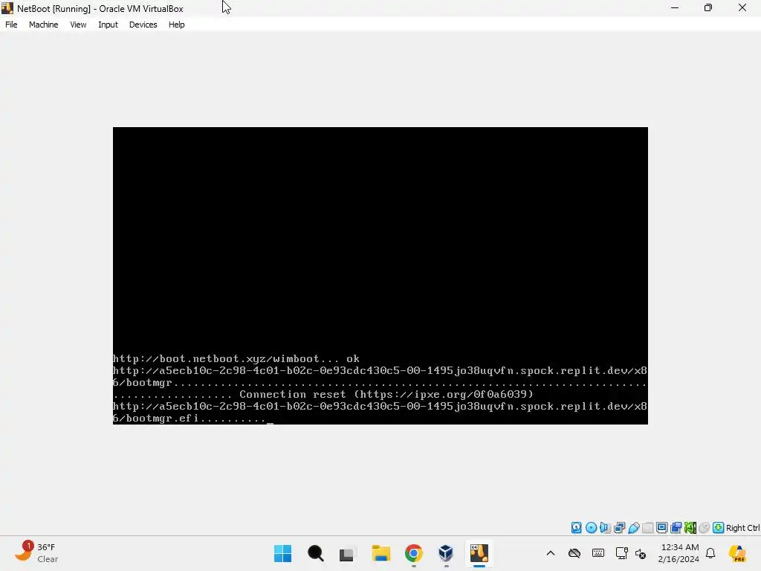
Task: Click the keyboard capture arrow icon
Action: click(x=719, y=528)
